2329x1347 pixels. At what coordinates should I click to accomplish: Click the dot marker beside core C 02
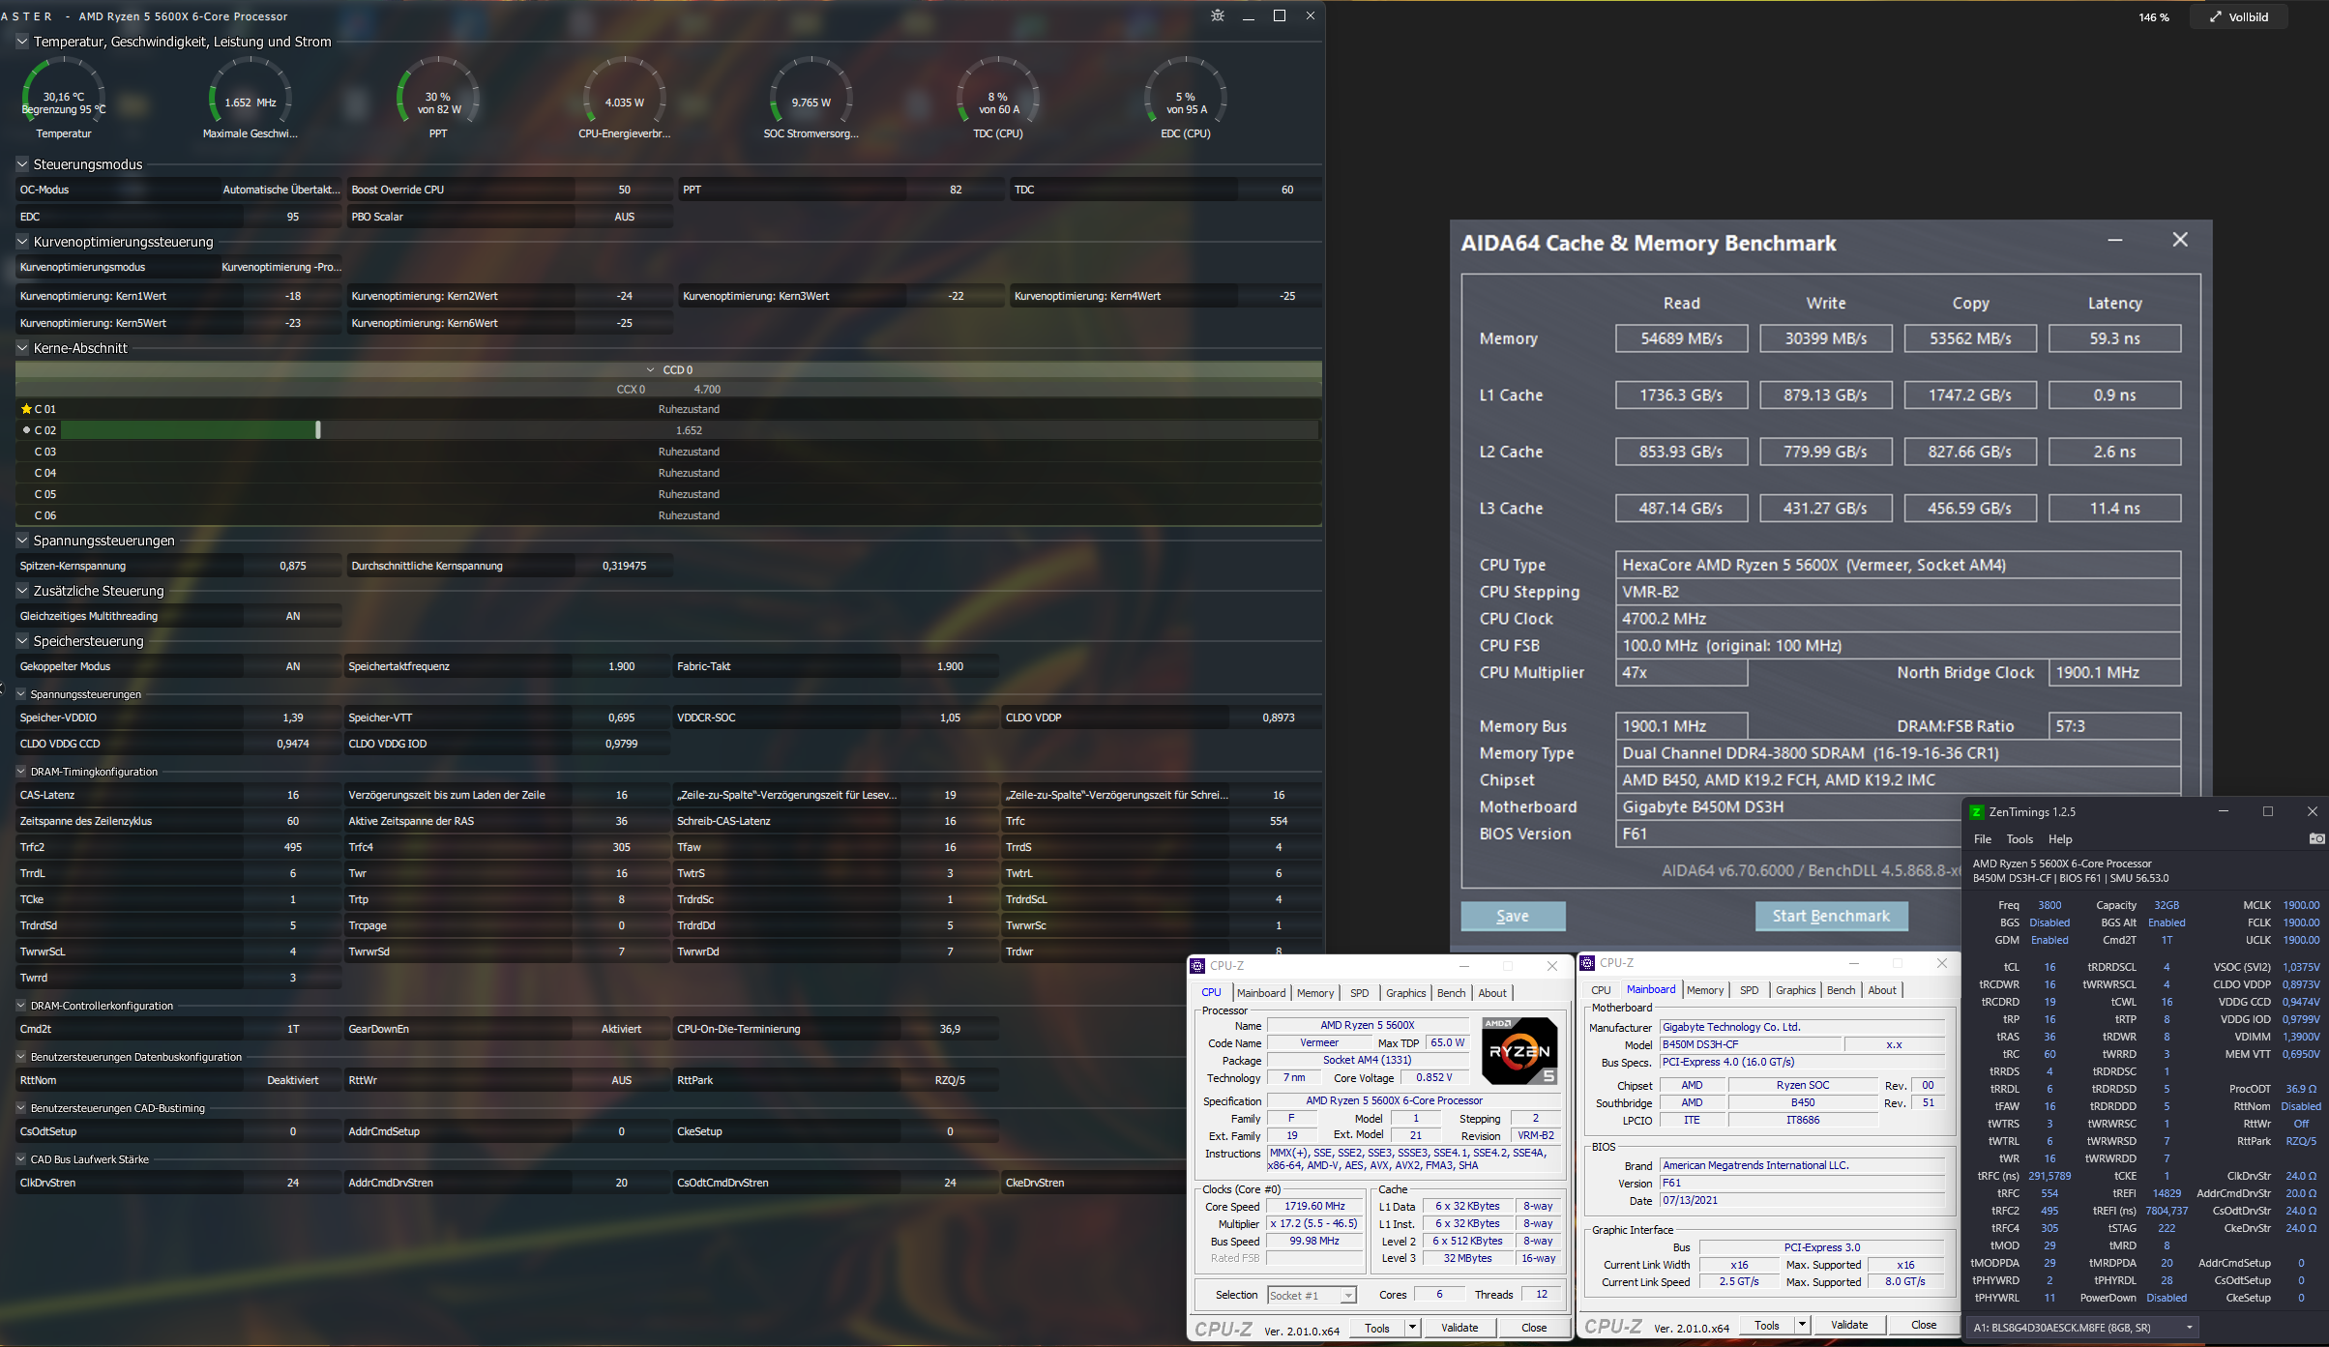26,430
